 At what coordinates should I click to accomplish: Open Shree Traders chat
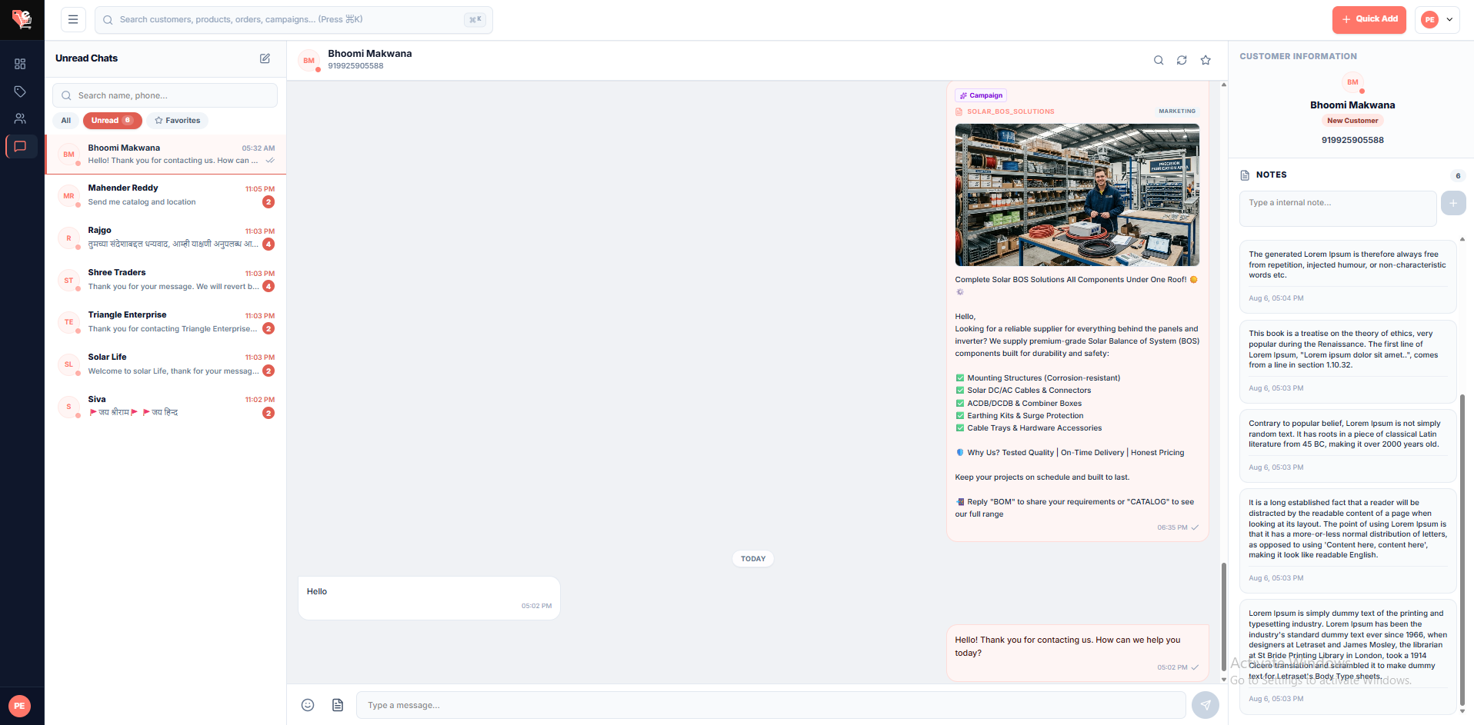click(x=165, y=280)
